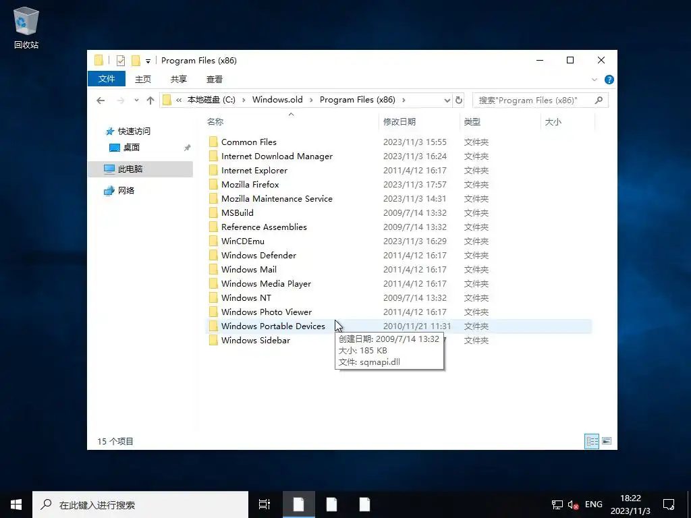Click the Properties quick access toolbar icon
Screen dimensions: 691x518
click(x=120, y=60)
